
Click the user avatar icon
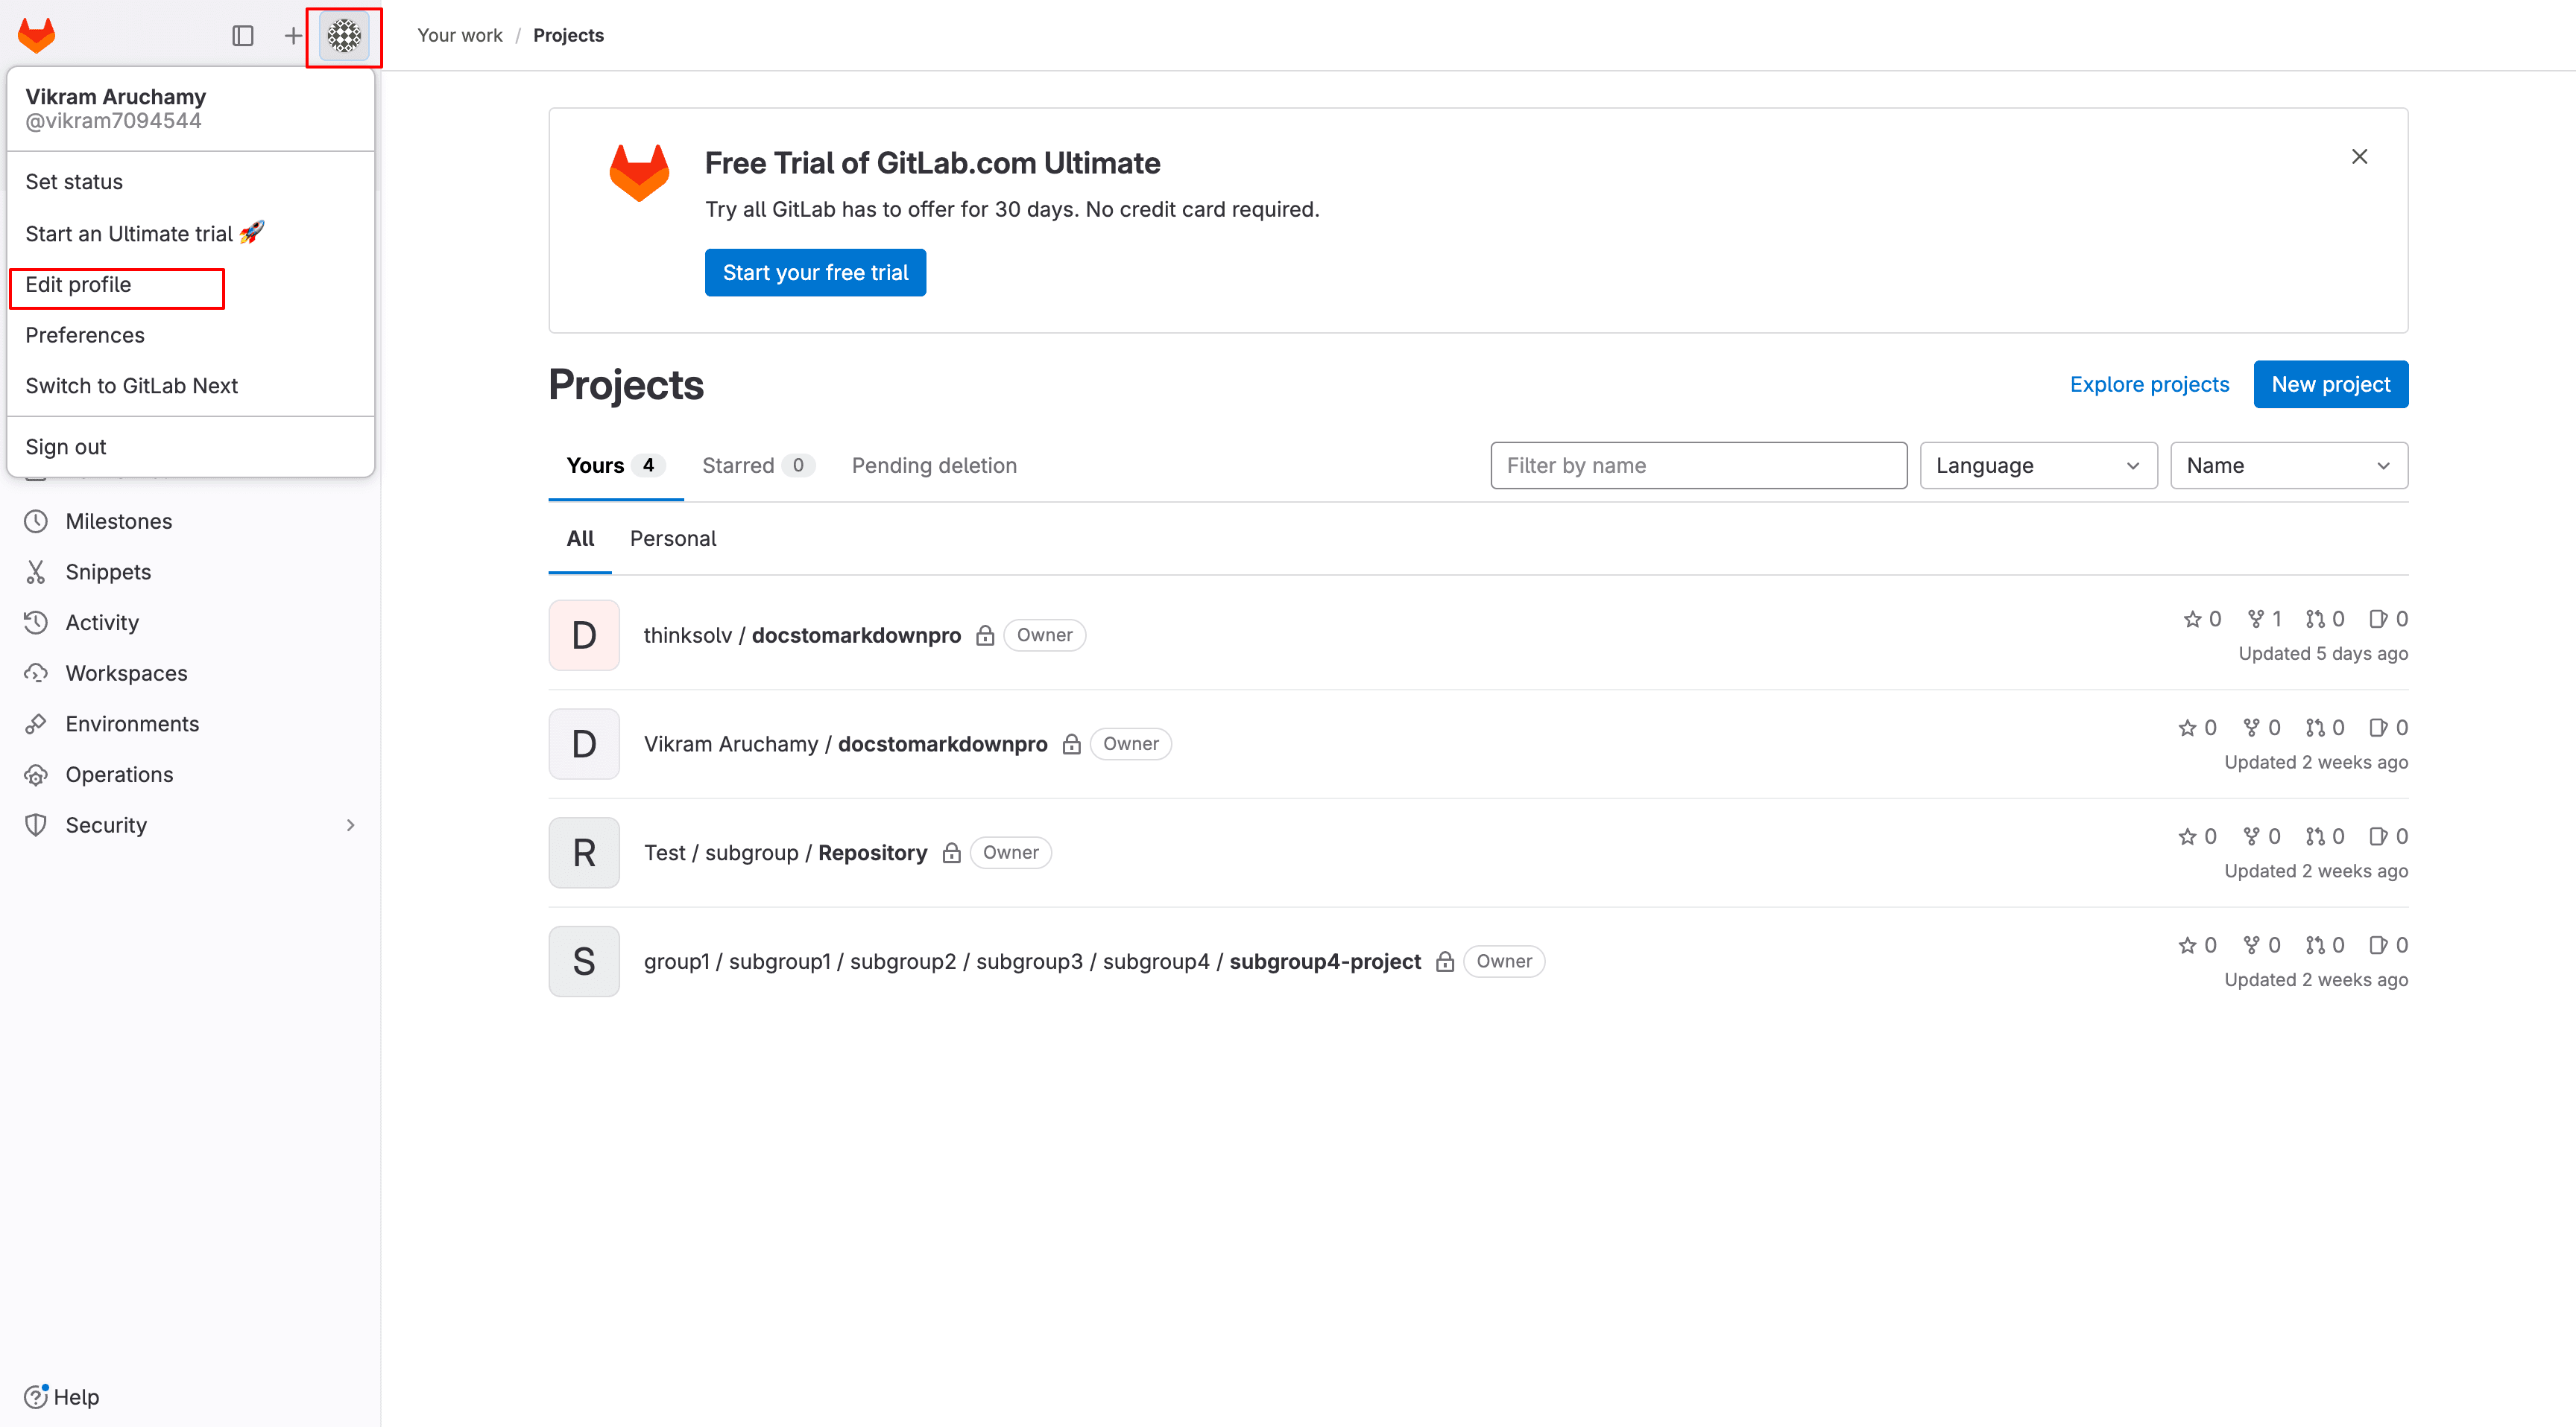(344, 36)
